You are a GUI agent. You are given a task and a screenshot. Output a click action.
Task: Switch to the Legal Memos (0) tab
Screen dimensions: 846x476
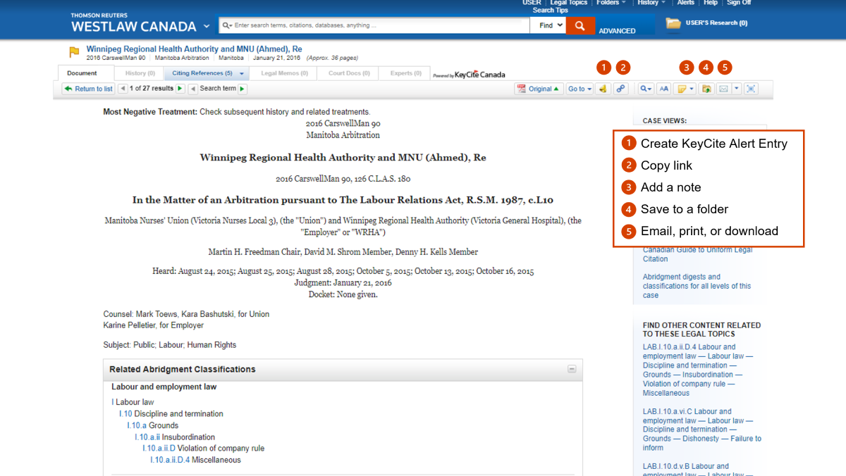pos(284,73)
